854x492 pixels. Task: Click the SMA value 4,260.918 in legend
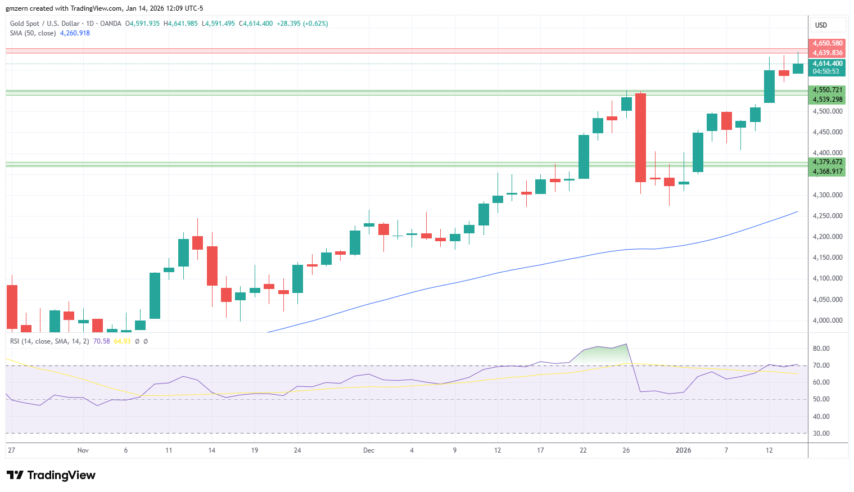(75, 33)
